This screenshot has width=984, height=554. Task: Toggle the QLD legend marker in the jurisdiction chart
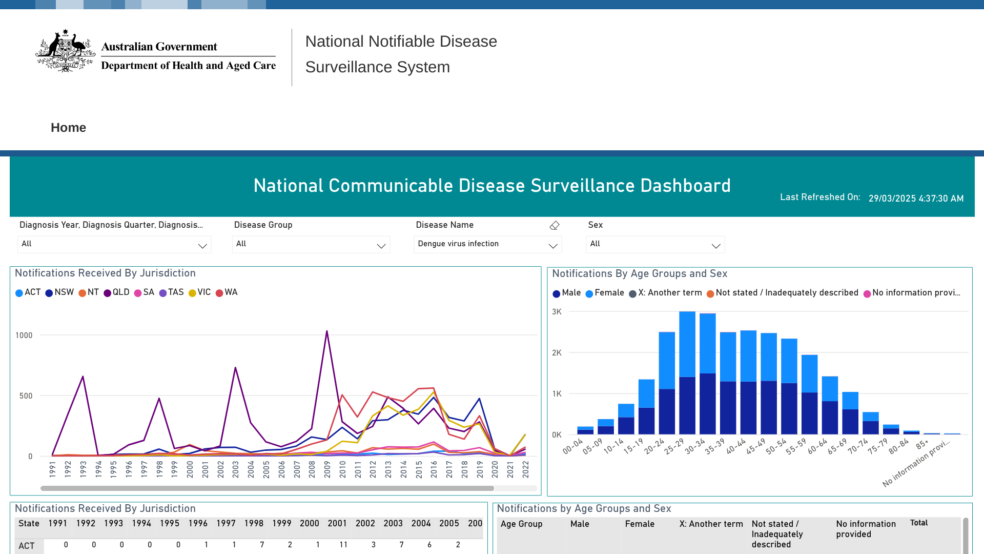108,293
